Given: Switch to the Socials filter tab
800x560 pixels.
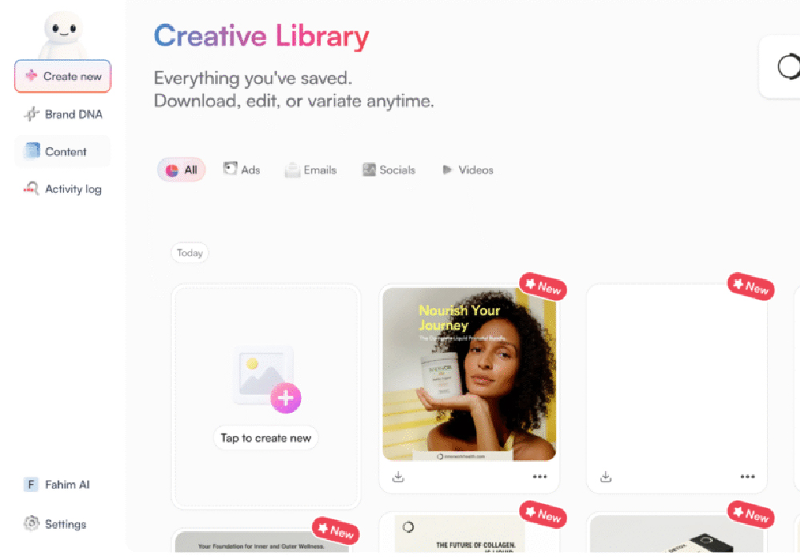Looking at the screenshot, I should (389, 170).
